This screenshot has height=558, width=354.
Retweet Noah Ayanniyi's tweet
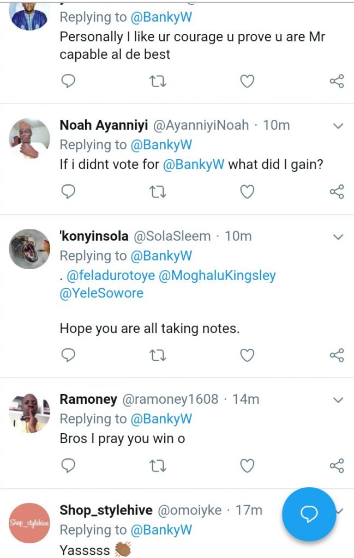click(x=158, y=192)
